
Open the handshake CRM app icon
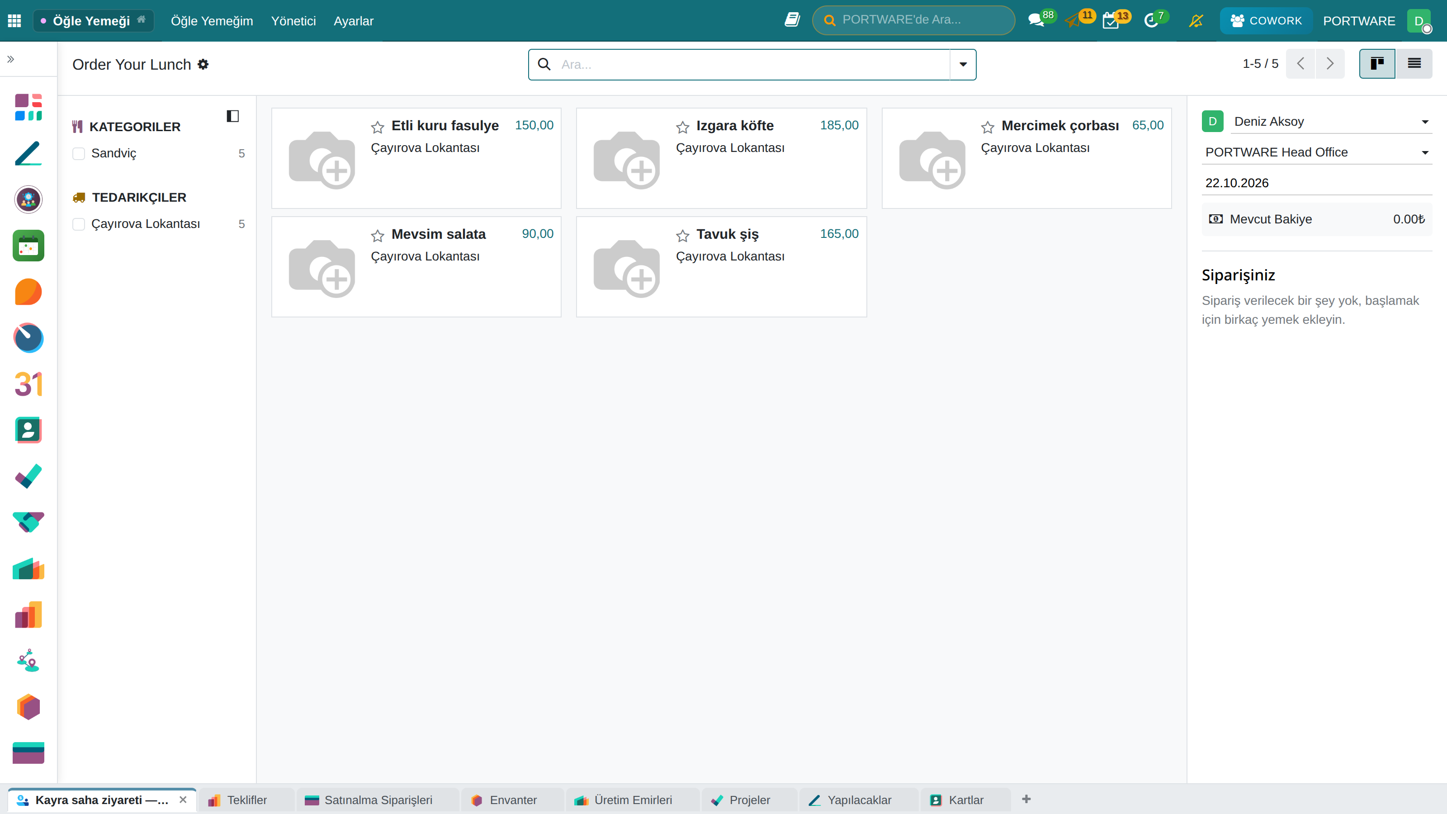click(28, 522)
